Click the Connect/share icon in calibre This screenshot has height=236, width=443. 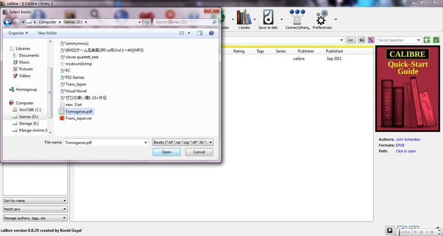click(x=297, y=19)
